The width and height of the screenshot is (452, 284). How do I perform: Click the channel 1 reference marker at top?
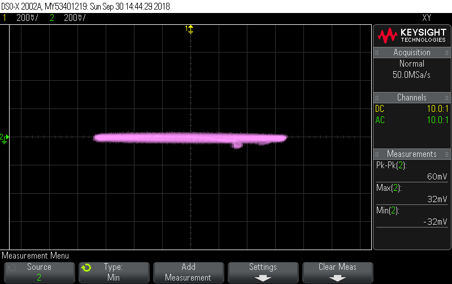pyautogui.click(x=189, y=29)
